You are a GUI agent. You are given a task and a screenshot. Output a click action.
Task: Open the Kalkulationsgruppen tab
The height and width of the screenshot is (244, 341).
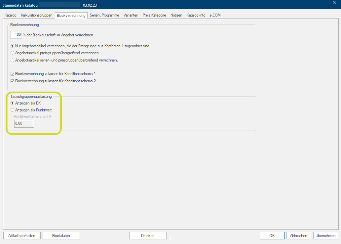pyautogui.click(x=36, y=15)
